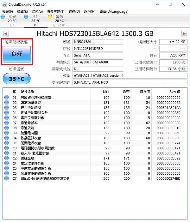Click status circle for attribute C4 row

point(7,163)
